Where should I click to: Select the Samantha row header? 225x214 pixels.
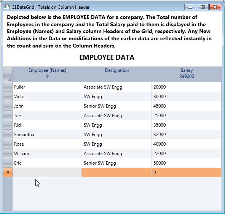[x=8, y=134]
